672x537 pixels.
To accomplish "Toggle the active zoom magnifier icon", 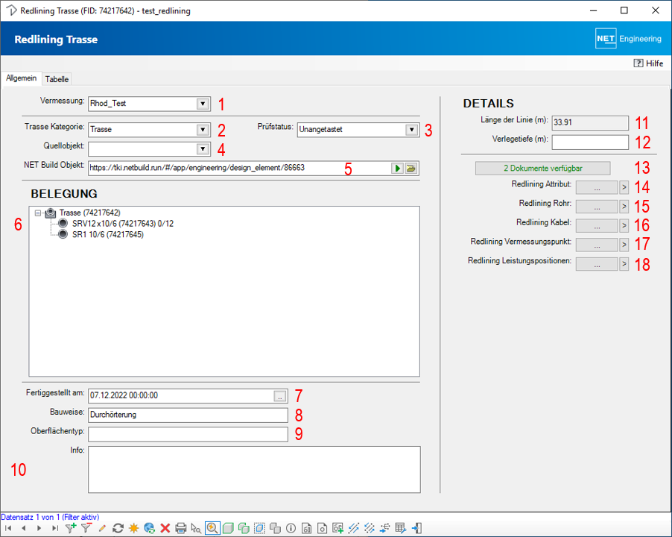I will click(212, 528).
